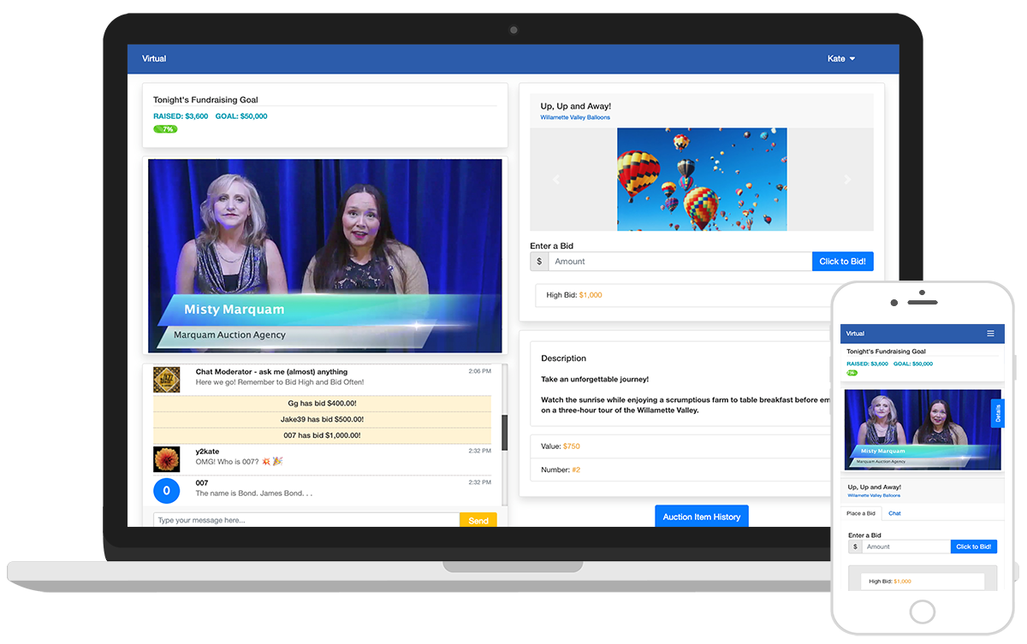Click the dollar sign prefix on phone bid field
The image size is (1027, 644).
(x=855, y=547)
